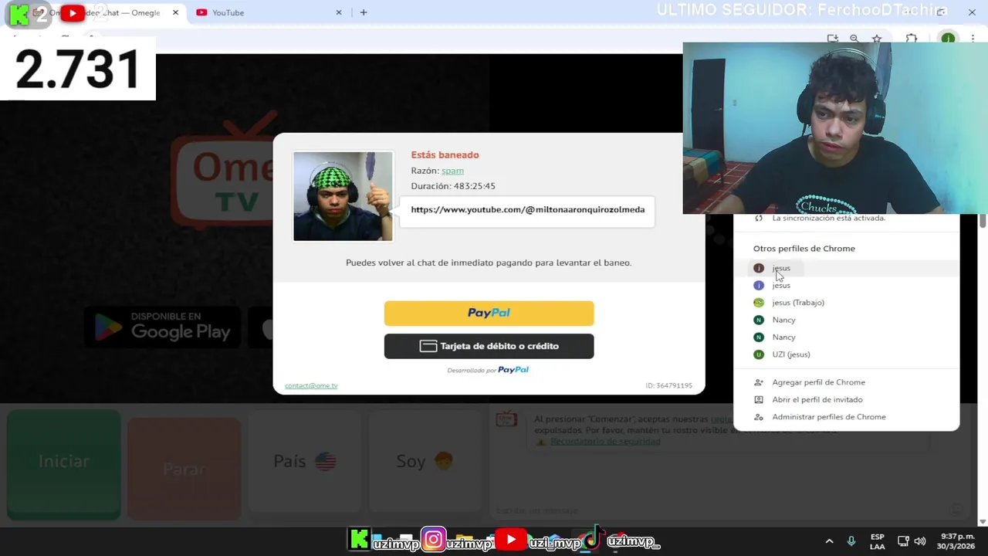Click the YouTube channel URL in the ban dialog
This screenshot has height=556, width=988.
(x=528, y=209)
